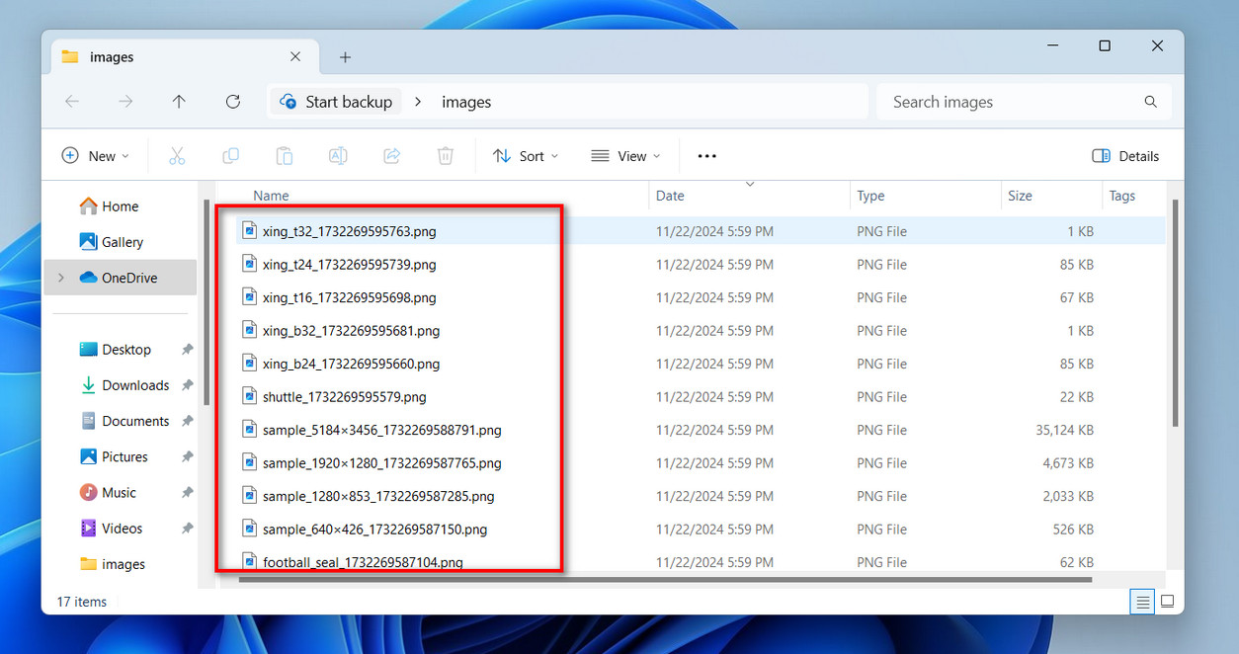The height and width of the screenshot is (654, 1239).
Task: Click the Gallery icon in sidebar
Action: [87, 242]
